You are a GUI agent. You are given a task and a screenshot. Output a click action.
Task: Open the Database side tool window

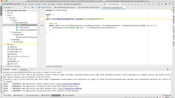pyautogui.click(x=174, y=20)
